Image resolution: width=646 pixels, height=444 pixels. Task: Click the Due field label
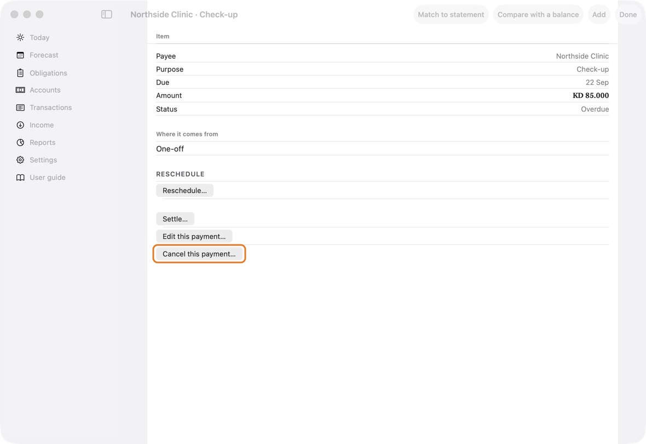pos(163,83)
